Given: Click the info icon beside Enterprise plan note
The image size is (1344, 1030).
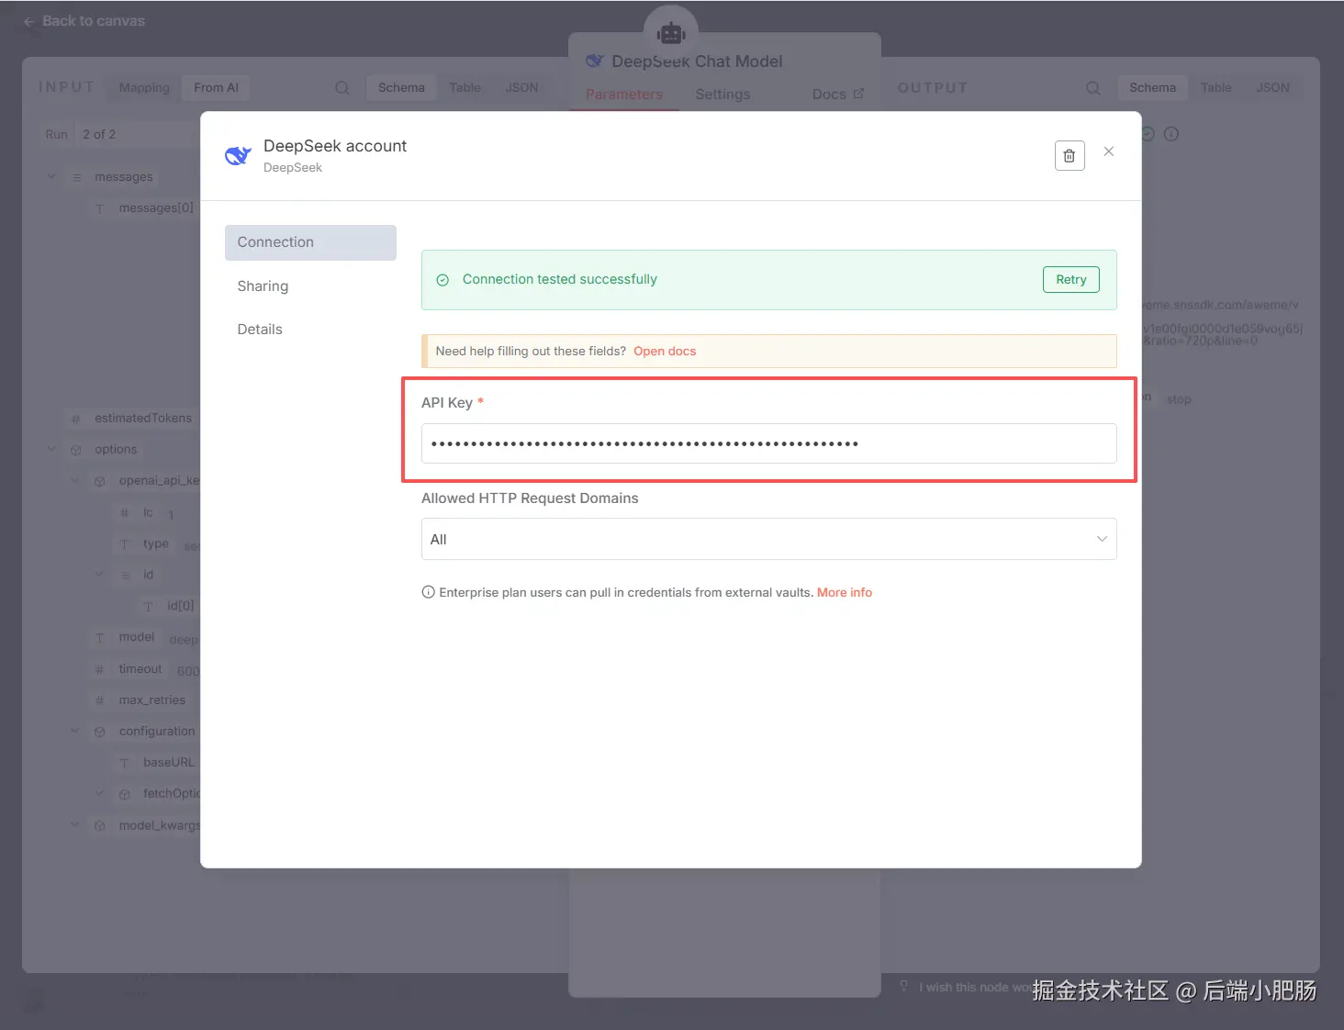Looking at the screenshot, I should tap(428, 592).
